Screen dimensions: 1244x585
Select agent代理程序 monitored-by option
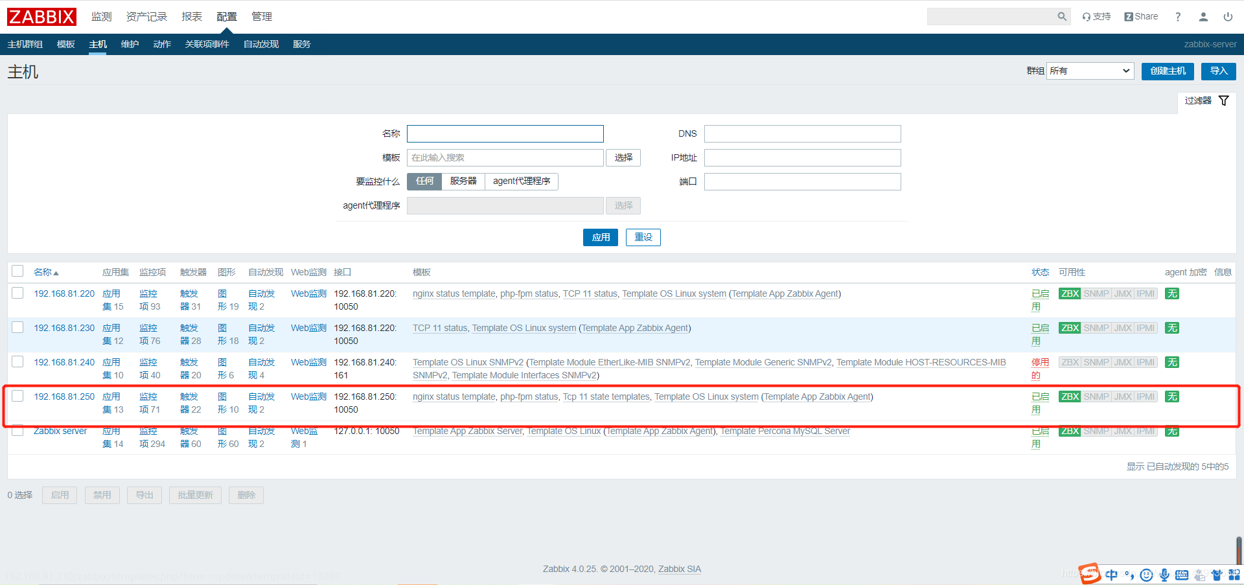[x=522, y=181]
